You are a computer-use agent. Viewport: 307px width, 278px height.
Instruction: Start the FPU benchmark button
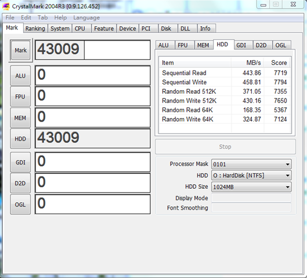pyautogui.click(x=20, y=97)
